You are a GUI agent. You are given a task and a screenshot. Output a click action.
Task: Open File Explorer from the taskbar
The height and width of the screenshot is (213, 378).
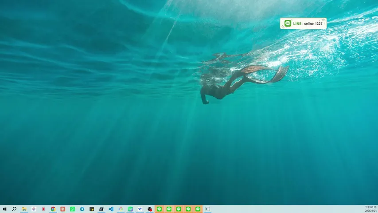pyautogui.click(x=24, y=209)
